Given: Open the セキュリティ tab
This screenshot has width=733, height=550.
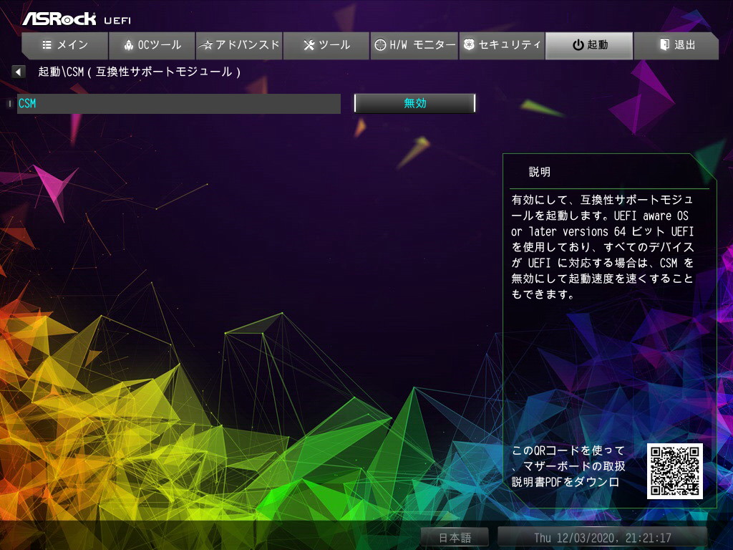Looking at the screenshot, I should [502, 45].
